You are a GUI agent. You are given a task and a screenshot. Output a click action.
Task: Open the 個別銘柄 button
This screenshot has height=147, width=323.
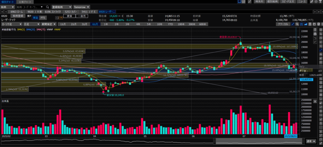272,2
